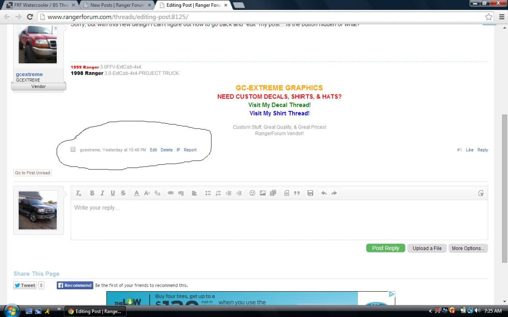The width and height of the screenshot is (508, 317).
Task: Click in the Write your reply field
Action: (x=279, y=220)
